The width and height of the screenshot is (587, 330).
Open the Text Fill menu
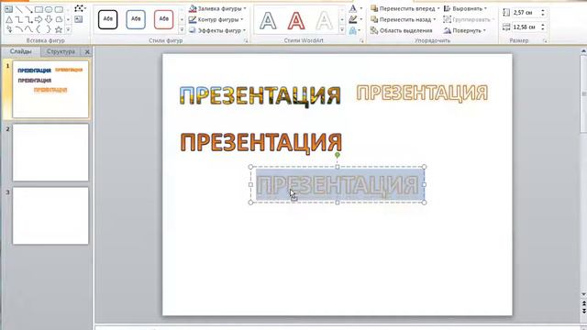tap(355, 8)
